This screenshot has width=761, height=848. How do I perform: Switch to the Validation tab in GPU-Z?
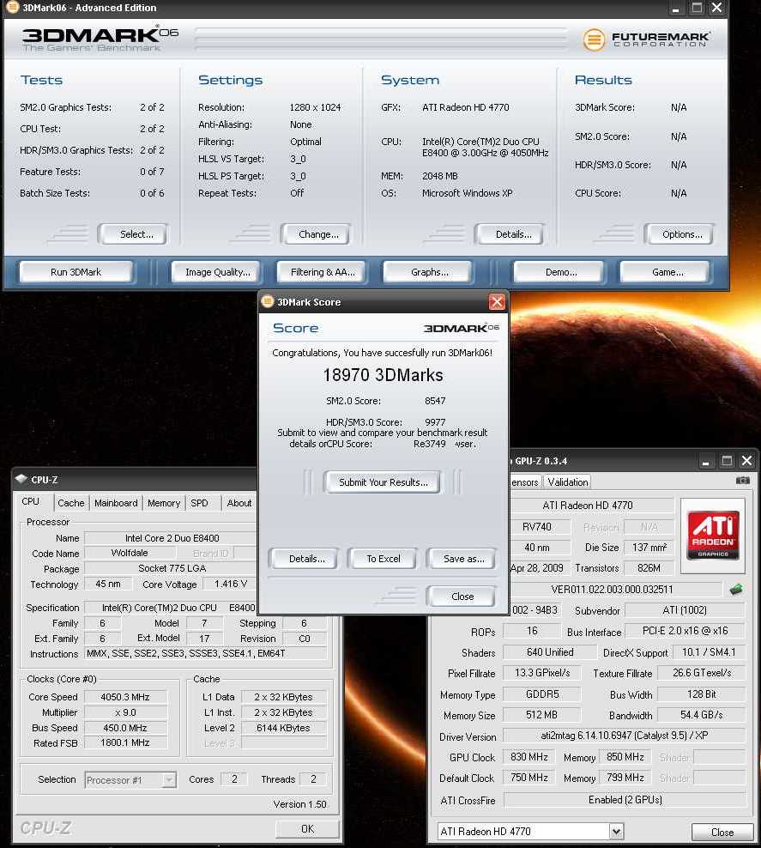coord(567,482)
